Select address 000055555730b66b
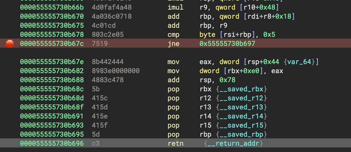 point(52,7)
